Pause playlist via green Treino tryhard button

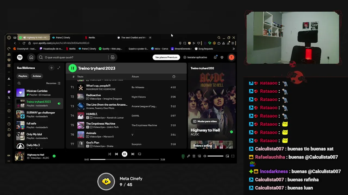point(73,68)
